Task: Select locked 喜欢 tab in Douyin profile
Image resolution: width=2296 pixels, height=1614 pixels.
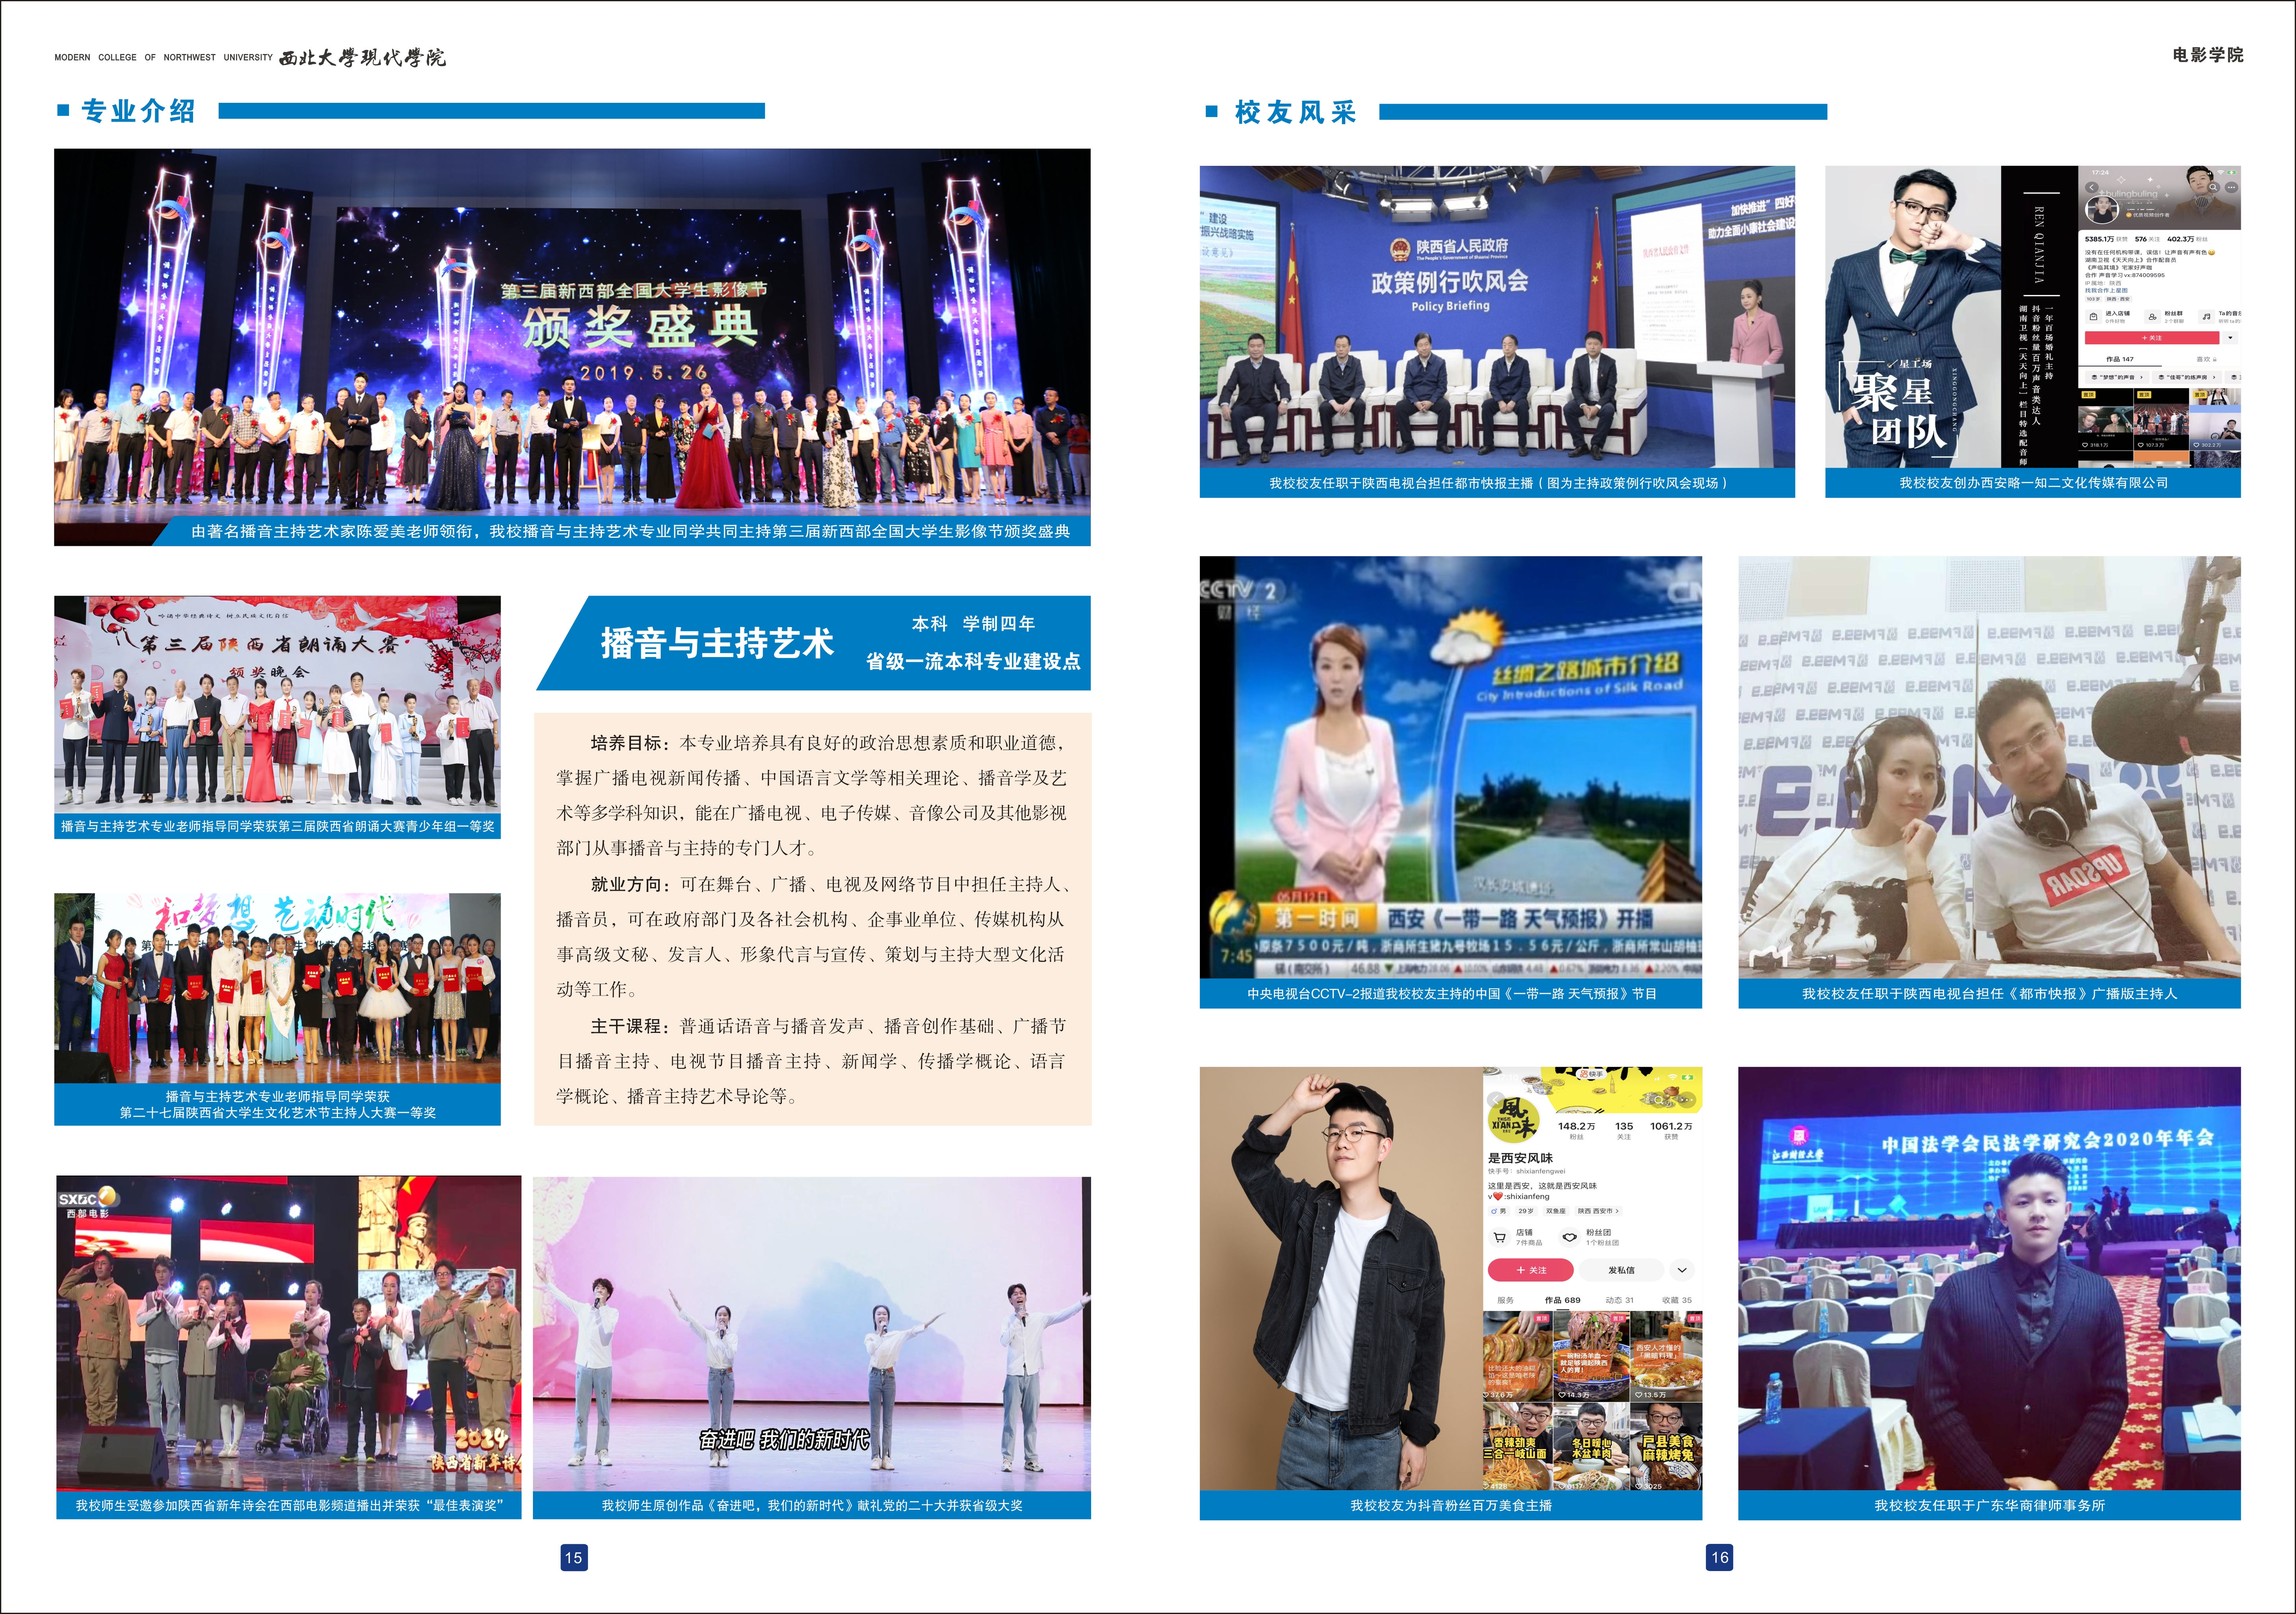Action: (2207, 359)
